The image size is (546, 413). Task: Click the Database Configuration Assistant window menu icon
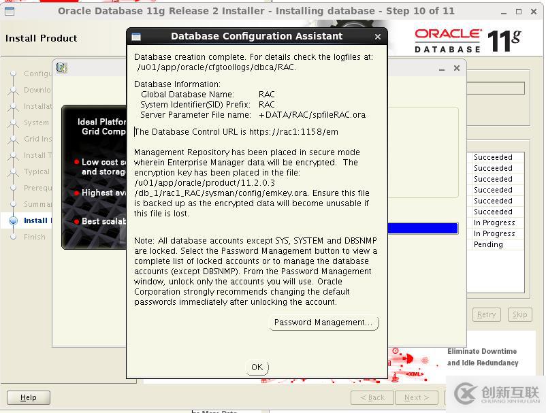136,37
